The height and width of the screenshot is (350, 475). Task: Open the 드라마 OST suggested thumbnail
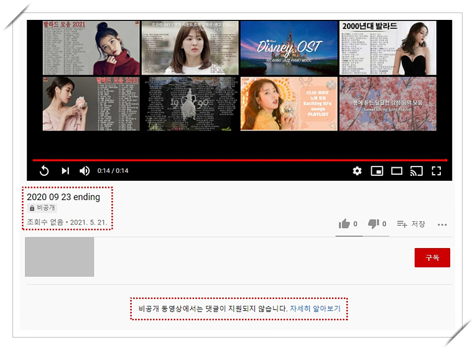pyautogui.click(x=190, y=48)
